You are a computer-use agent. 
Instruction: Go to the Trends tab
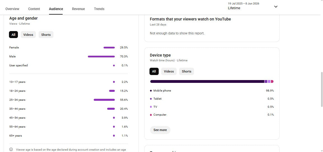(99, 9)
